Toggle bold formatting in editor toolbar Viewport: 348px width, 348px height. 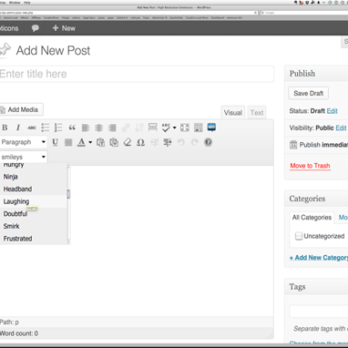click(x=5, y=128)
